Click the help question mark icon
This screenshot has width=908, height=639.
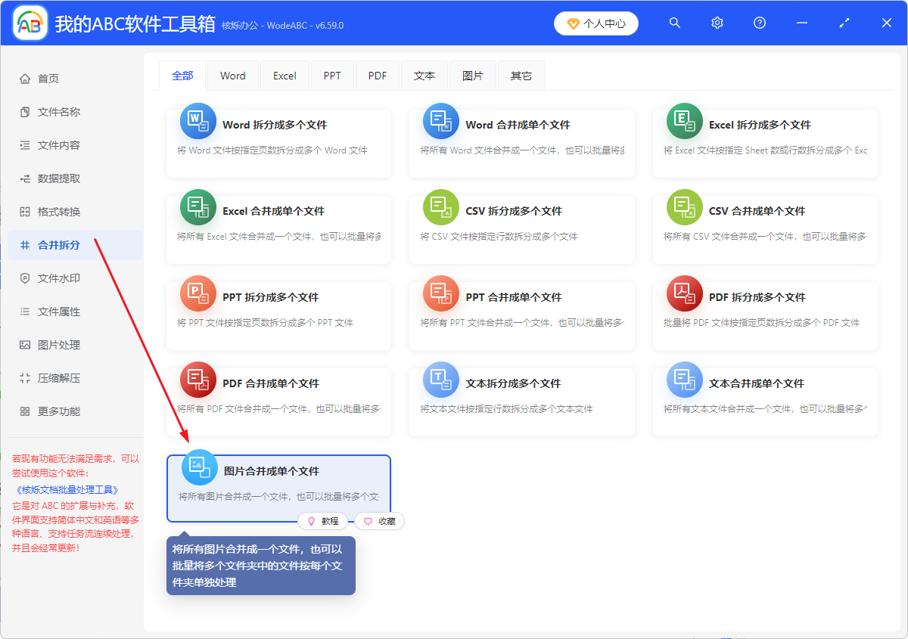[x=759, y=23]
